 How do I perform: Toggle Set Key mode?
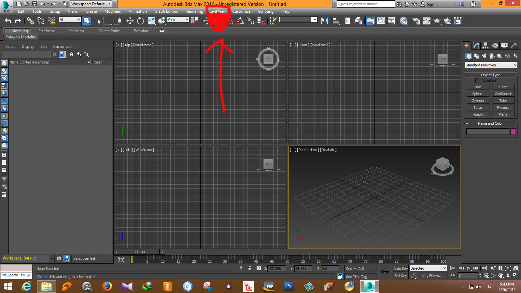pos(401,276)
